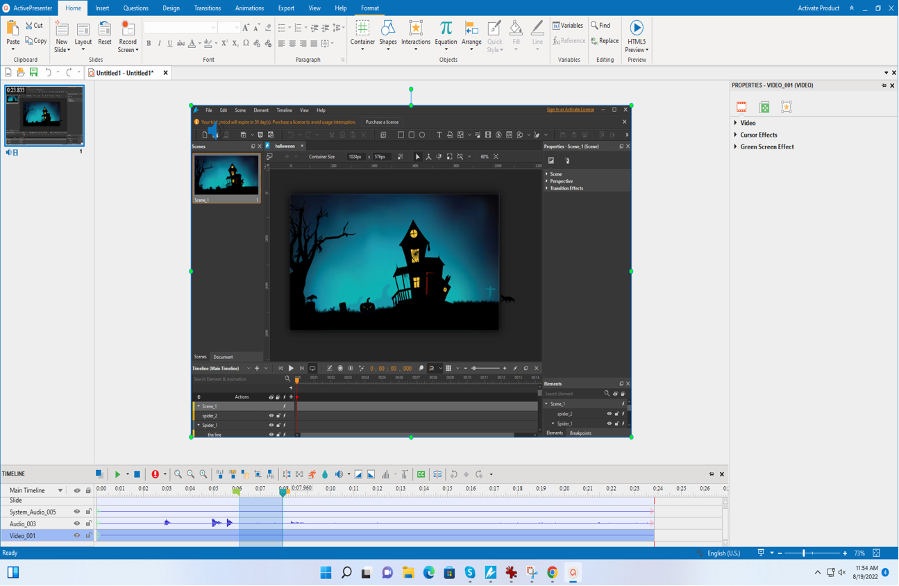Click the zoom slider in status bar
899x586 pixels.
812,553
